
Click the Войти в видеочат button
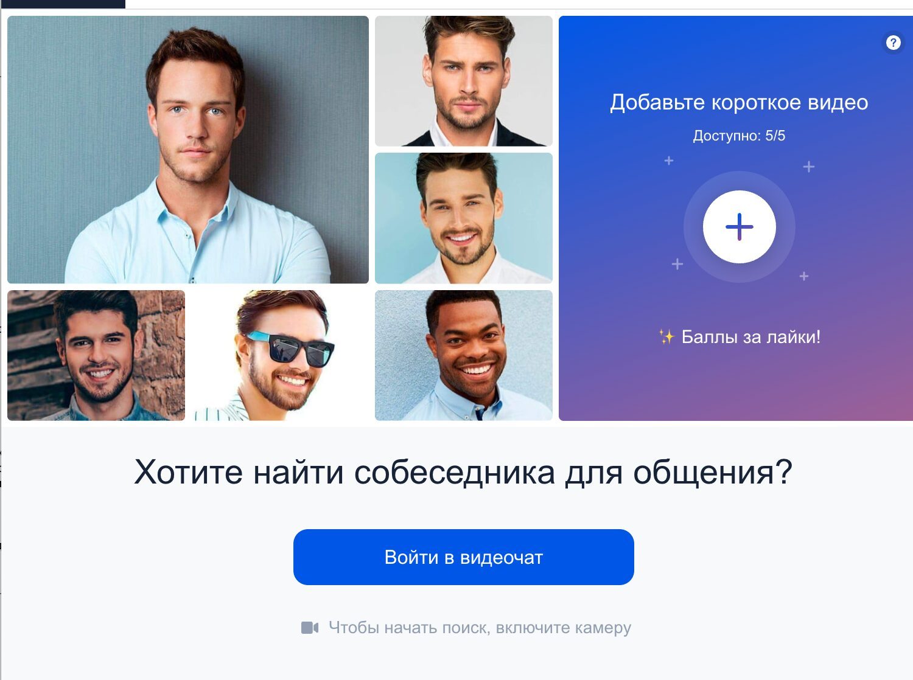(464, 557)
